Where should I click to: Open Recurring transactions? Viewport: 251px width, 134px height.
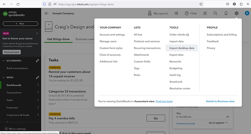[147, 48]
